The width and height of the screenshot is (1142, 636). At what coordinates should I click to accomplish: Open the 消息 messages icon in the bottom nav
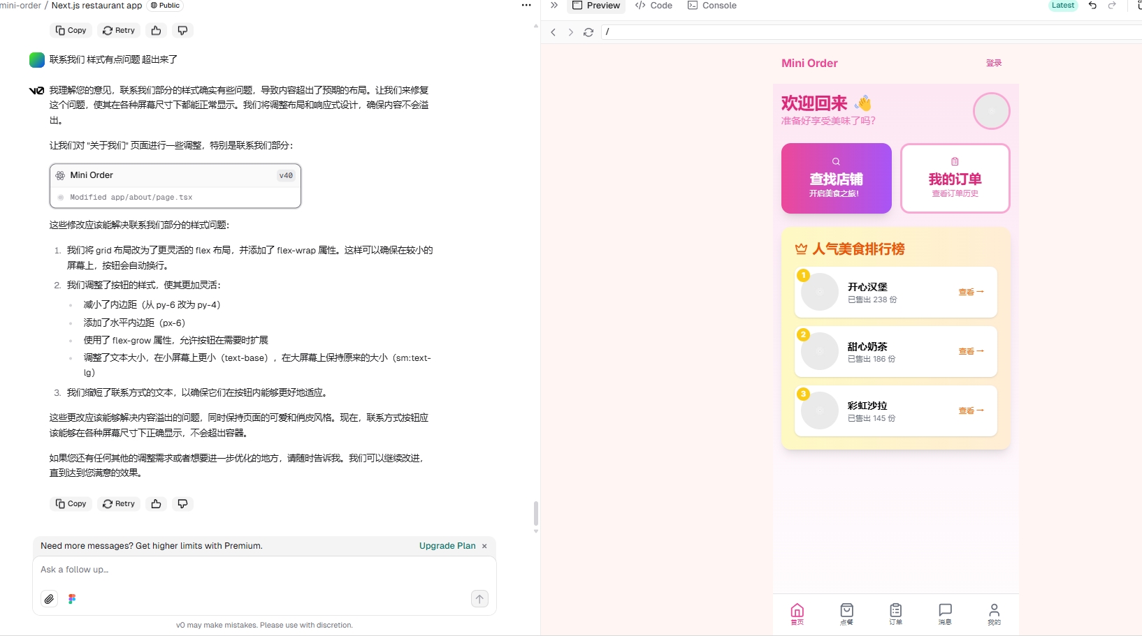pos(945,614)
